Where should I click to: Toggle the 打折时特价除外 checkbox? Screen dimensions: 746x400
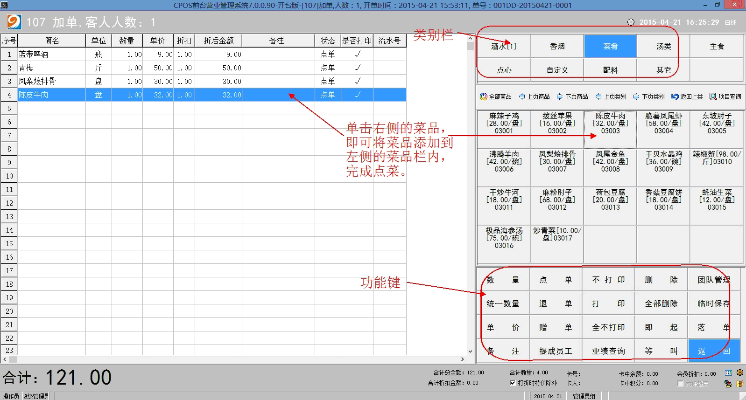click(513, 383)
